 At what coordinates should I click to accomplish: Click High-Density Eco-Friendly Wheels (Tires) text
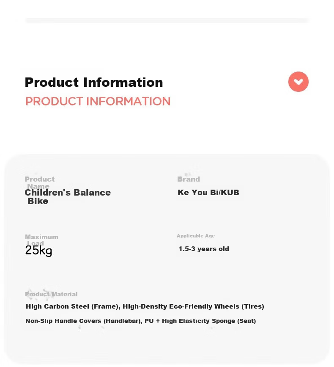pos(193,306)
